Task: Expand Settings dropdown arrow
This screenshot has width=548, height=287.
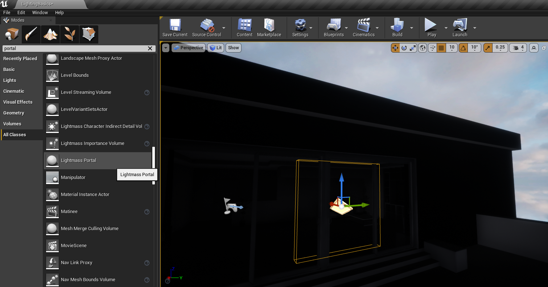Action: coord(311,28)
